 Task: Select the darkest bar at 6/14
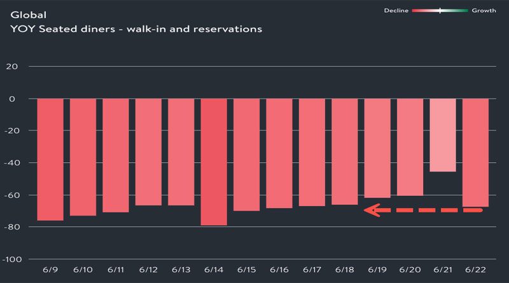pyautogui.click(x=214, y=162)
